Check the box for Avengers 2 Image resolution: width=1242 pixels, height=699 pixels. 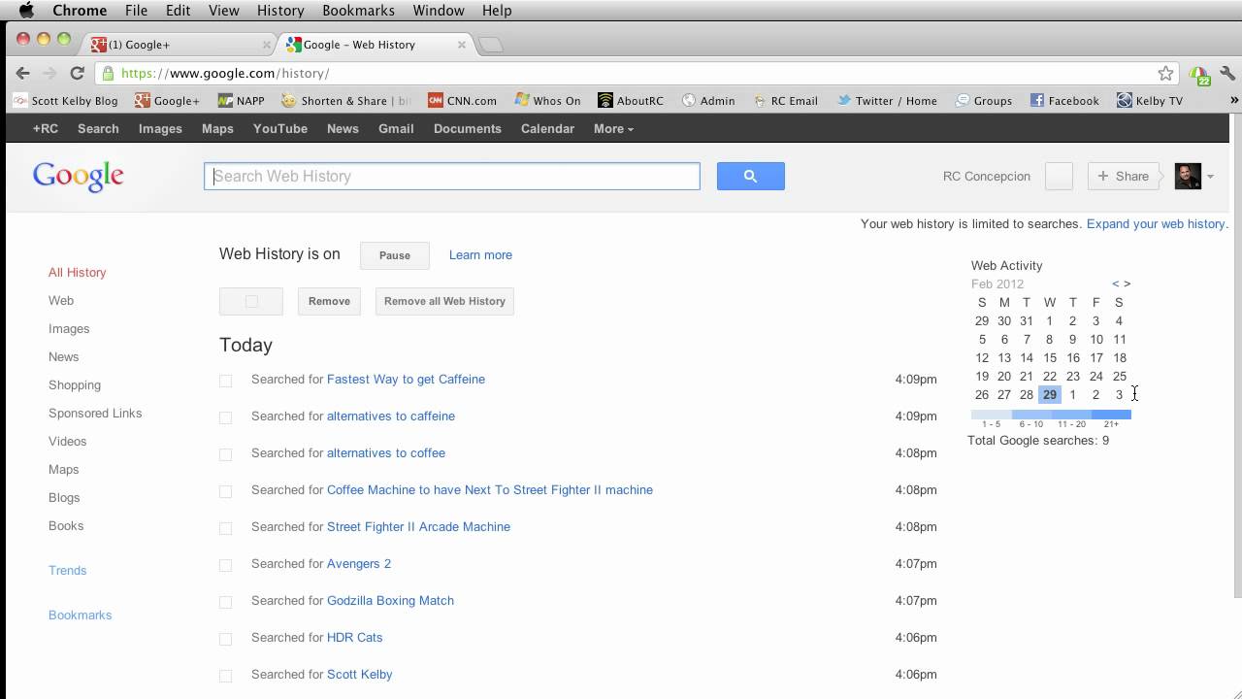coord(225,565)
